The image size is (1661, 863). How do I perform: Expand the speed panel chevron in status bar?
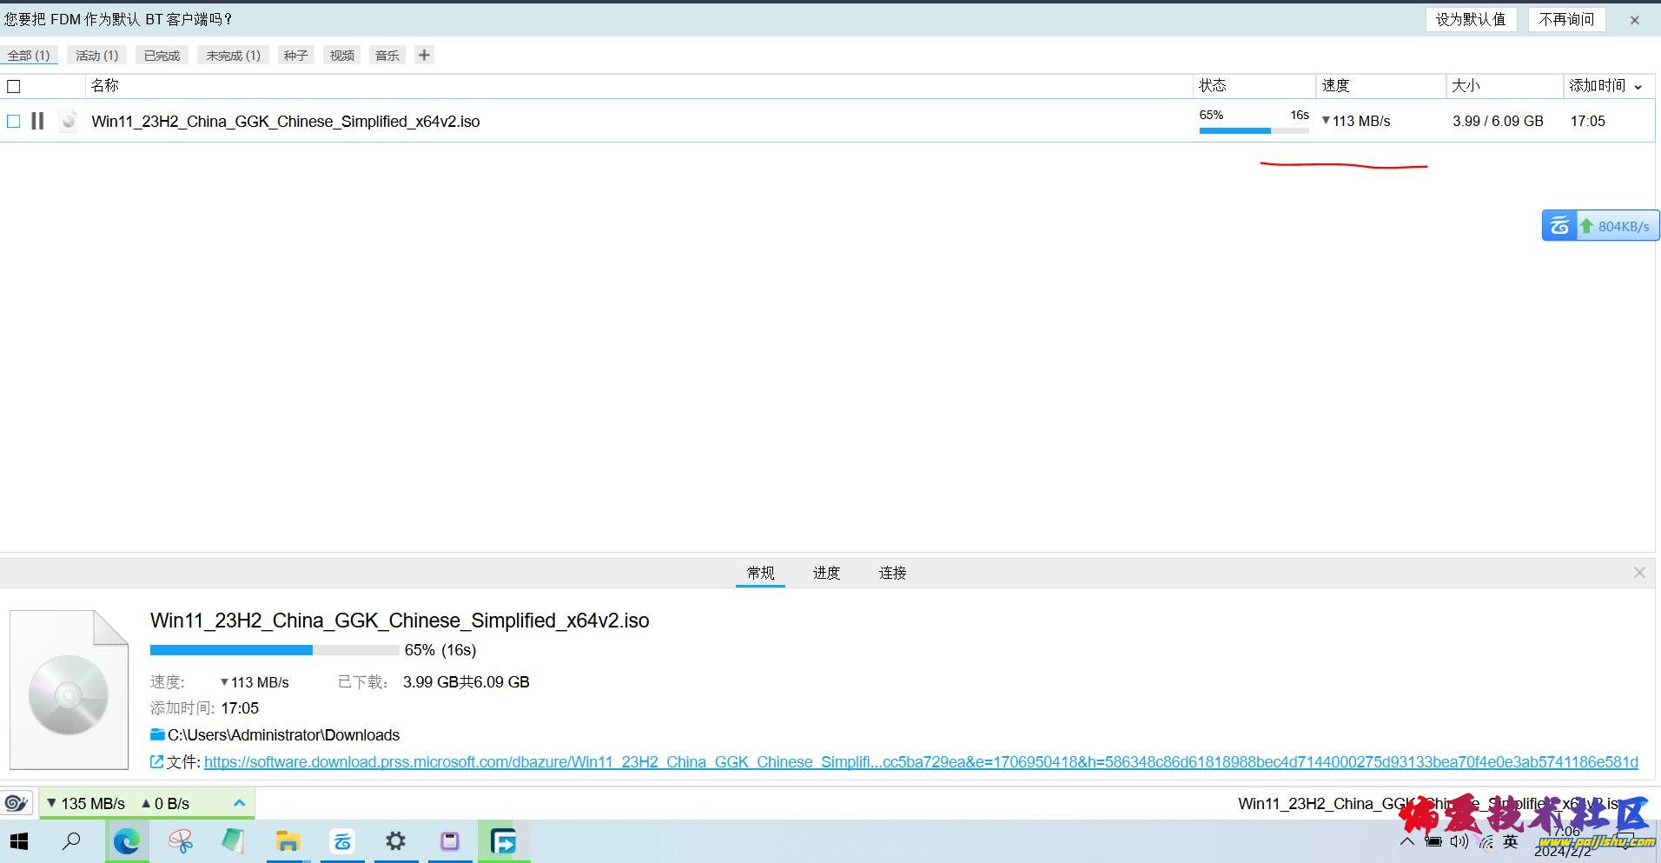click(239, 803)
